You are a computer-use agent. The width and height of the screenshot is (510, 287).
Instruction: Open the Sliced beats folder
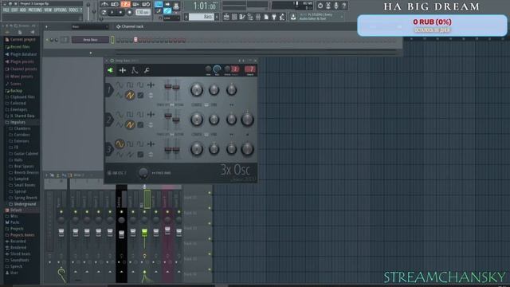point(18,254)
